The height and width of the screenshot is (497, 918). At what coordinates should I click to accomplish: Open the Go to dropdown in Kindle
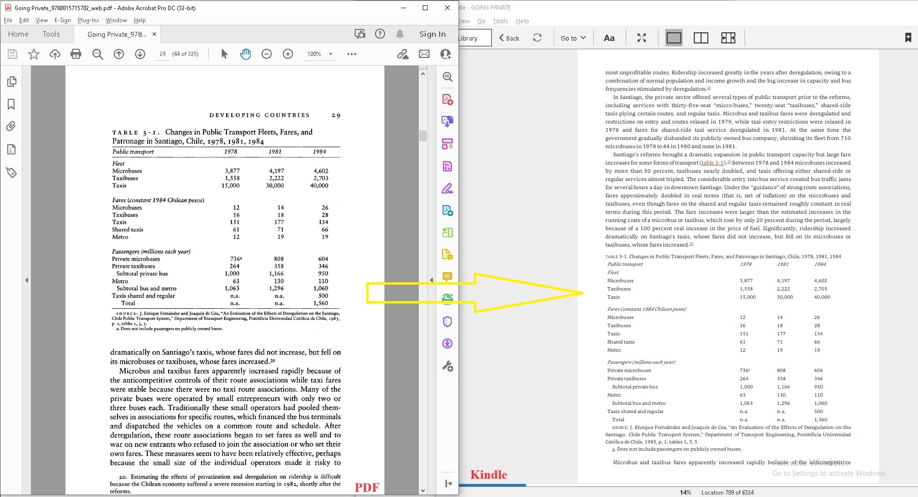pos(573,38)
